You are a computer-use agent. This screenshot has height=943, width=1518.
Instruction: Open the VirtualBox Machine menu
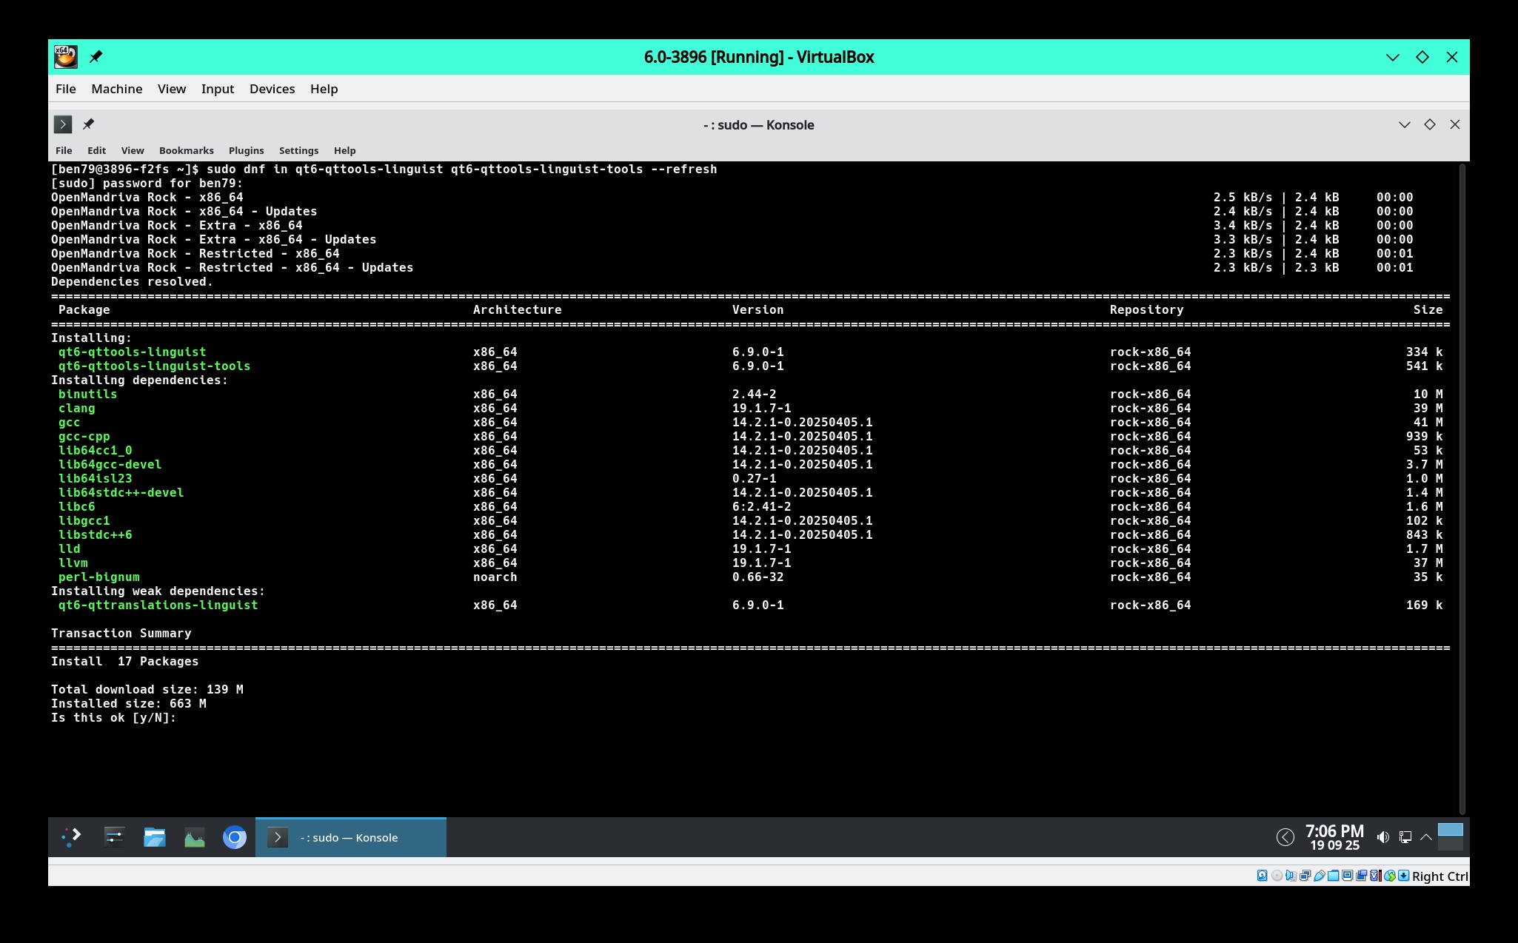point(116,89)
